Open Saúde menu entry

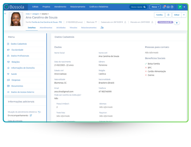(14, 74)
